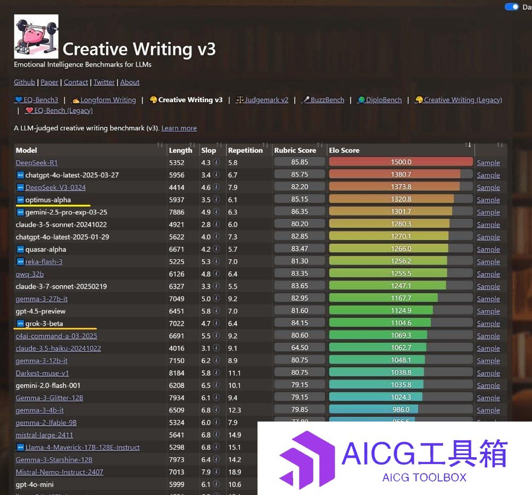This screenshot has width=532, height=495.
Task: Open the DeepSeek-R1 model link
Action: (x=37, y=163)
